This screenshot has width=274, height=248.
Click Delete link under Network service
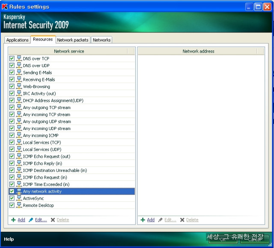[x=63, y=220]
